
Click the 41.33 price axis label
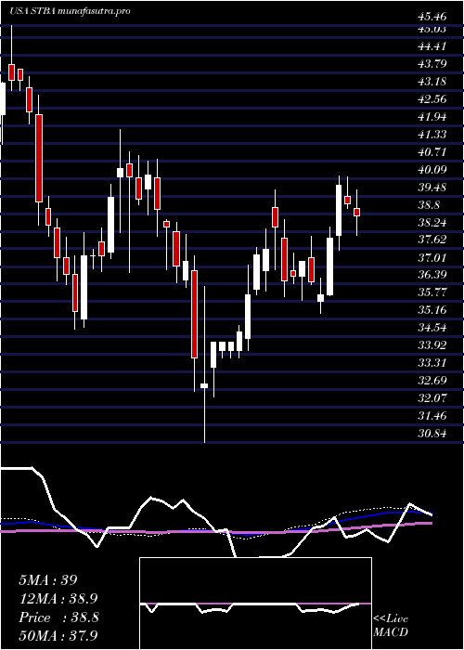point(432,135)
